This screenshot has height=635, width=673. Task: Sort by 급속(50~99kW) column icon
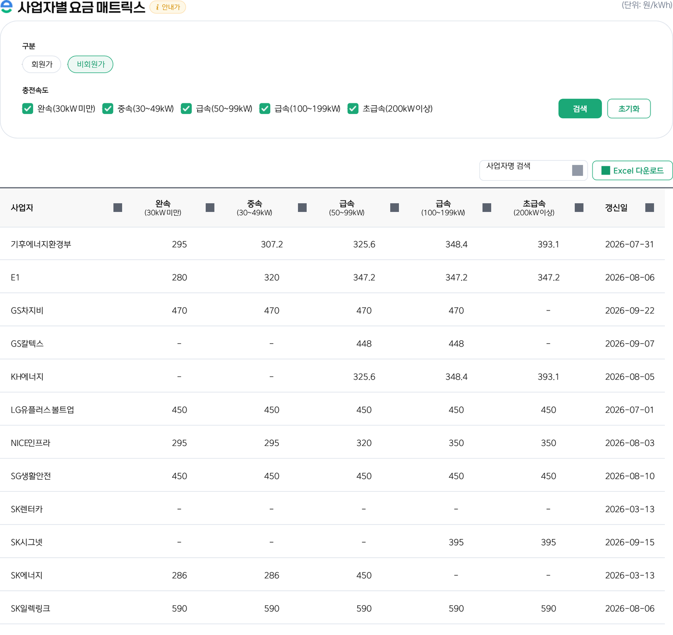395,208
